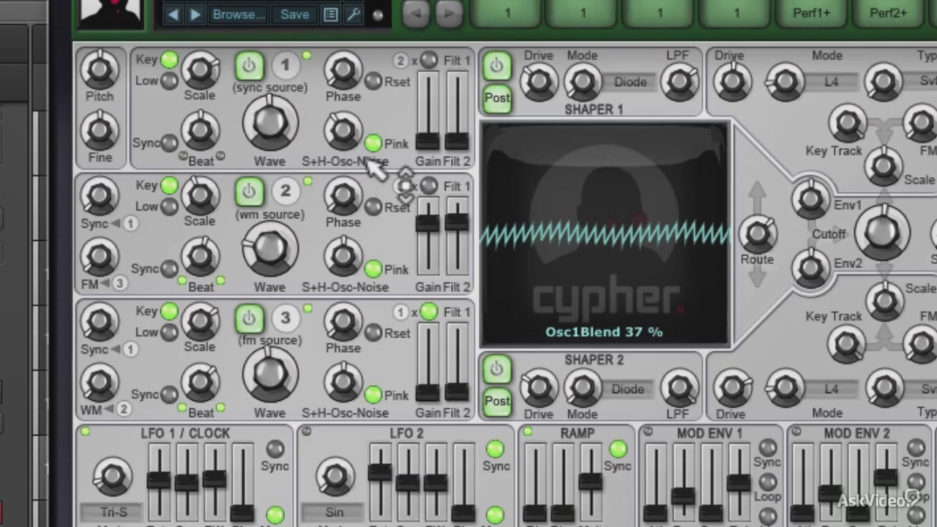The height and width of the screenshot is (527, 937).
Task: Click oscillator 1 Wave knob
Action: (x=269, y=122)
